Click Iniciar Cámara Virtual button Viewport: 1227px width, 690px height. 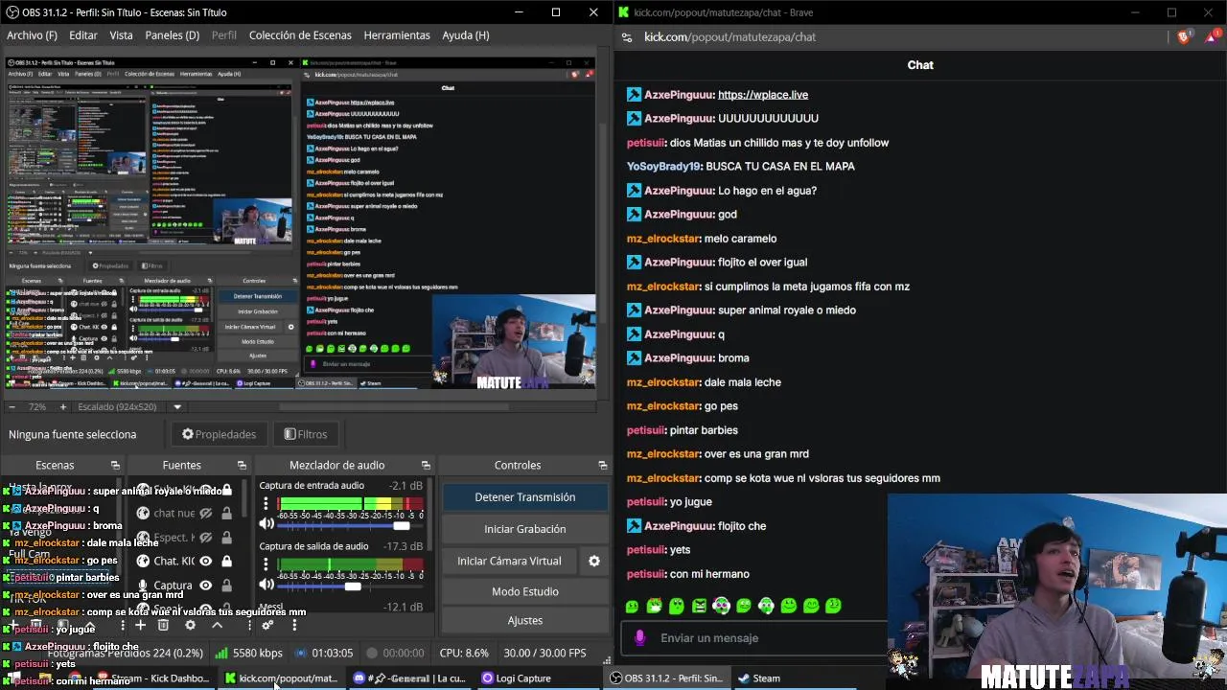pyautogui.click(x=509, y=561)
